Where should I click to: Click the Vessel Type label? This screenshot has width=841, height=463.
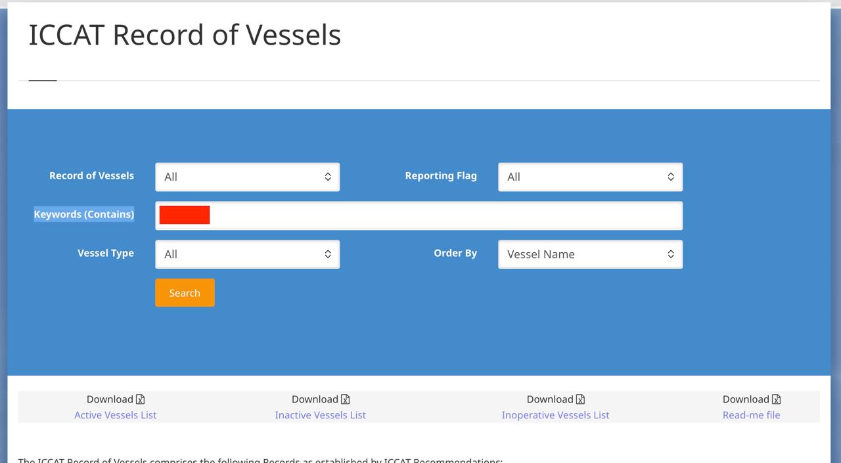tap(106, 253)
